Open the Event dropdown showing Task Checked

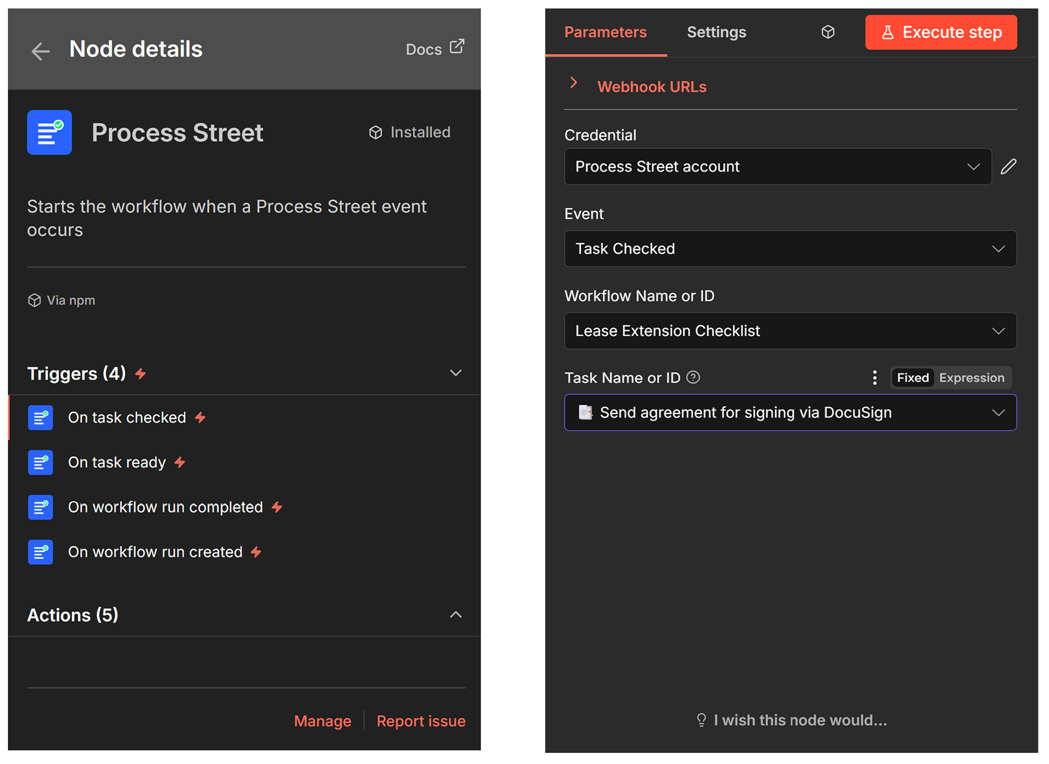tap(790, 249)
